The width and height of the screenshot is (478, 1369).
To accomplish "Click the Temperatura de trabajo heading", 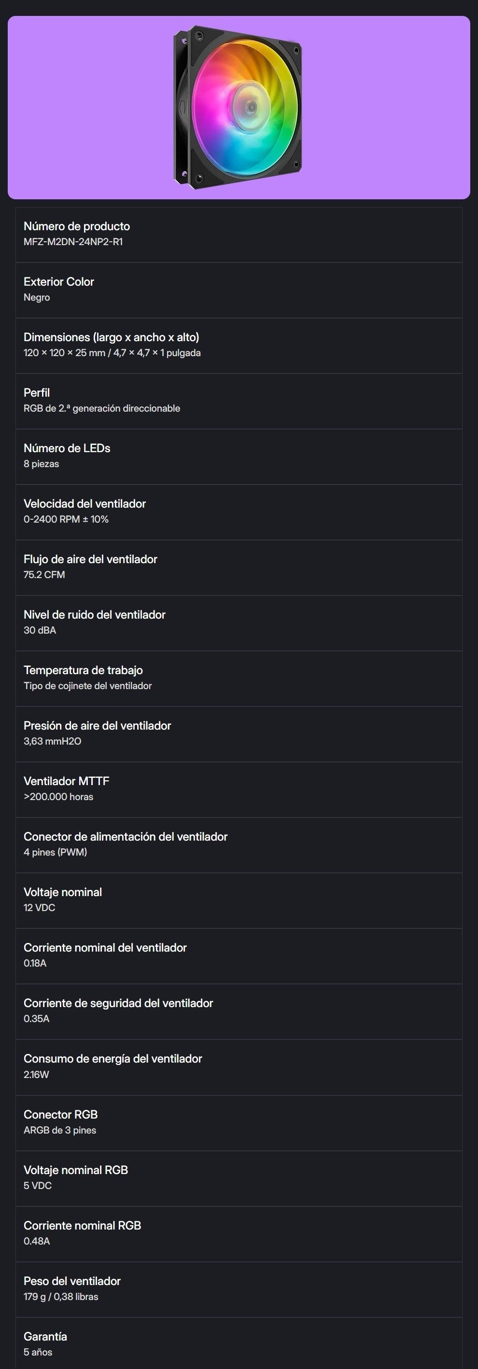I will point(83,670).
